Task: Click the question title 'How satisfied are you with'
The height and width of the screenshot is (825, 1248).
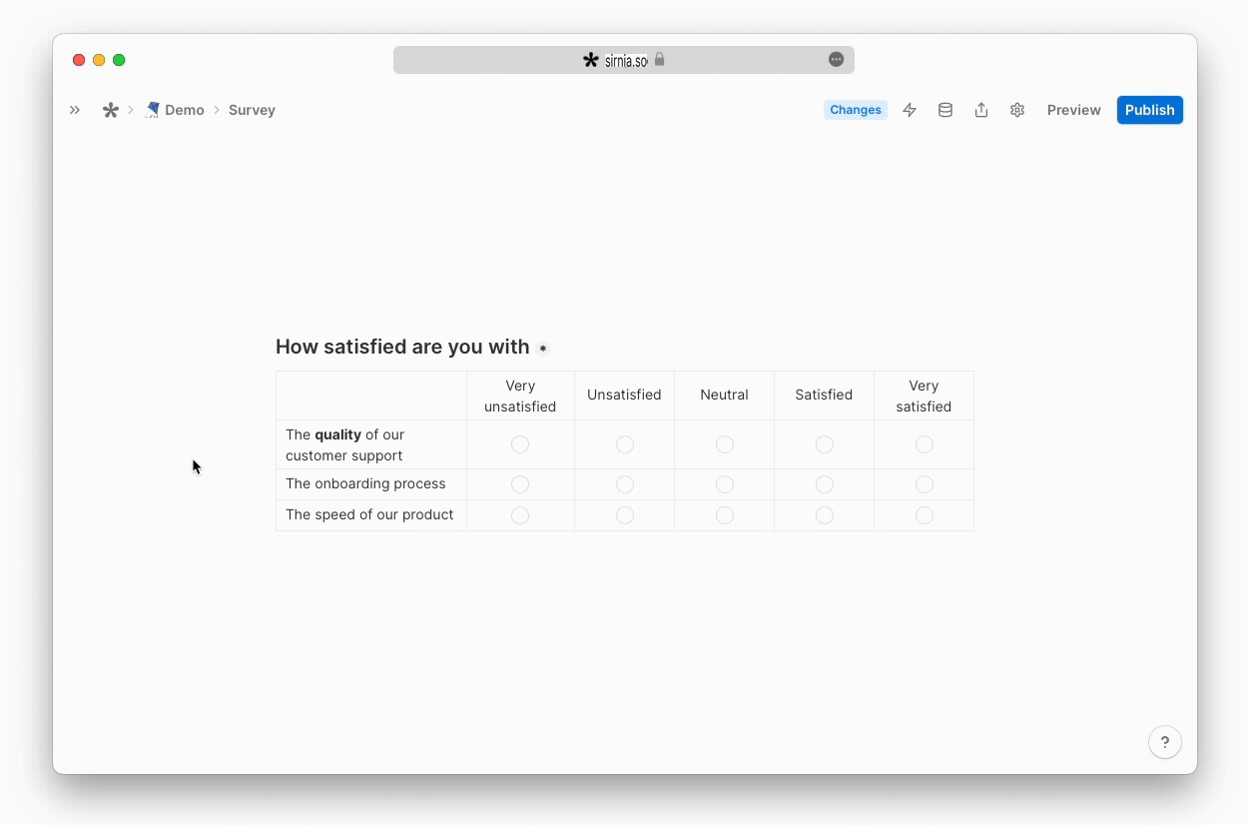Action: (402, 347)
